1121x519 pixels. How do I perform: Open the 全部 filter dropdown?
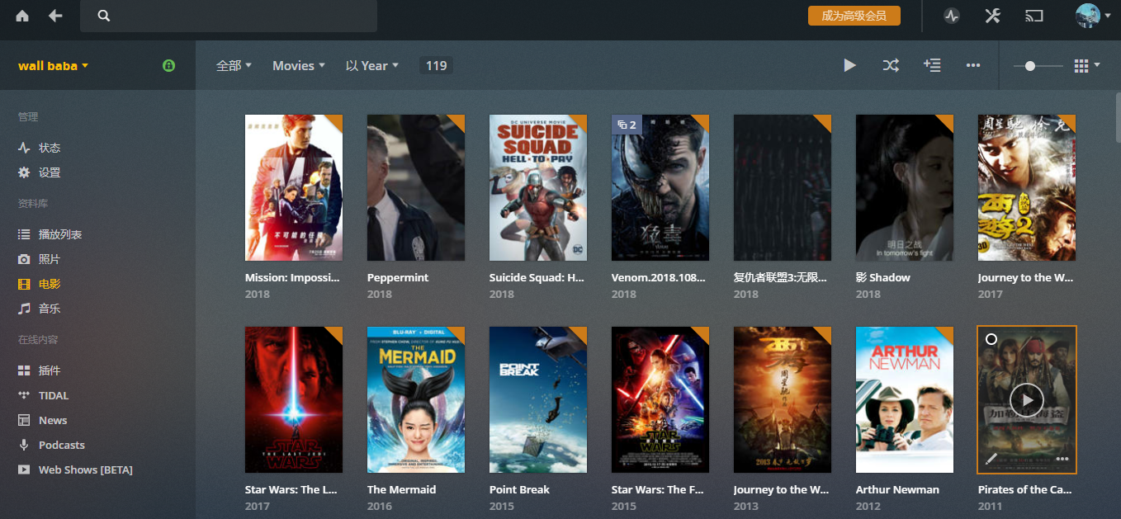click(x=234, y=65)
